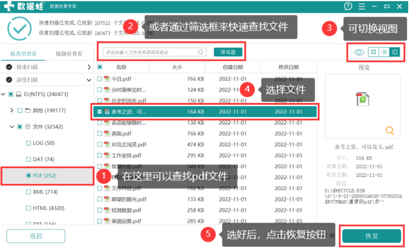Check the DAT (74) checkbox
The height and width of the screenshot is (250, 409).
pos(28,159)
